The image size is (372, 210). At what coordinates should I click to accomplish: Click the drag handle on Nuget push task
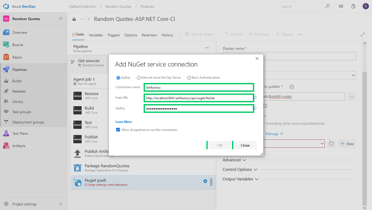[x=211, y=182]
